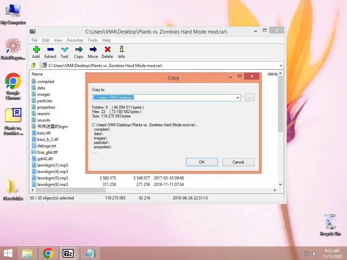Click the Info toolbar icon

point(121,52)
